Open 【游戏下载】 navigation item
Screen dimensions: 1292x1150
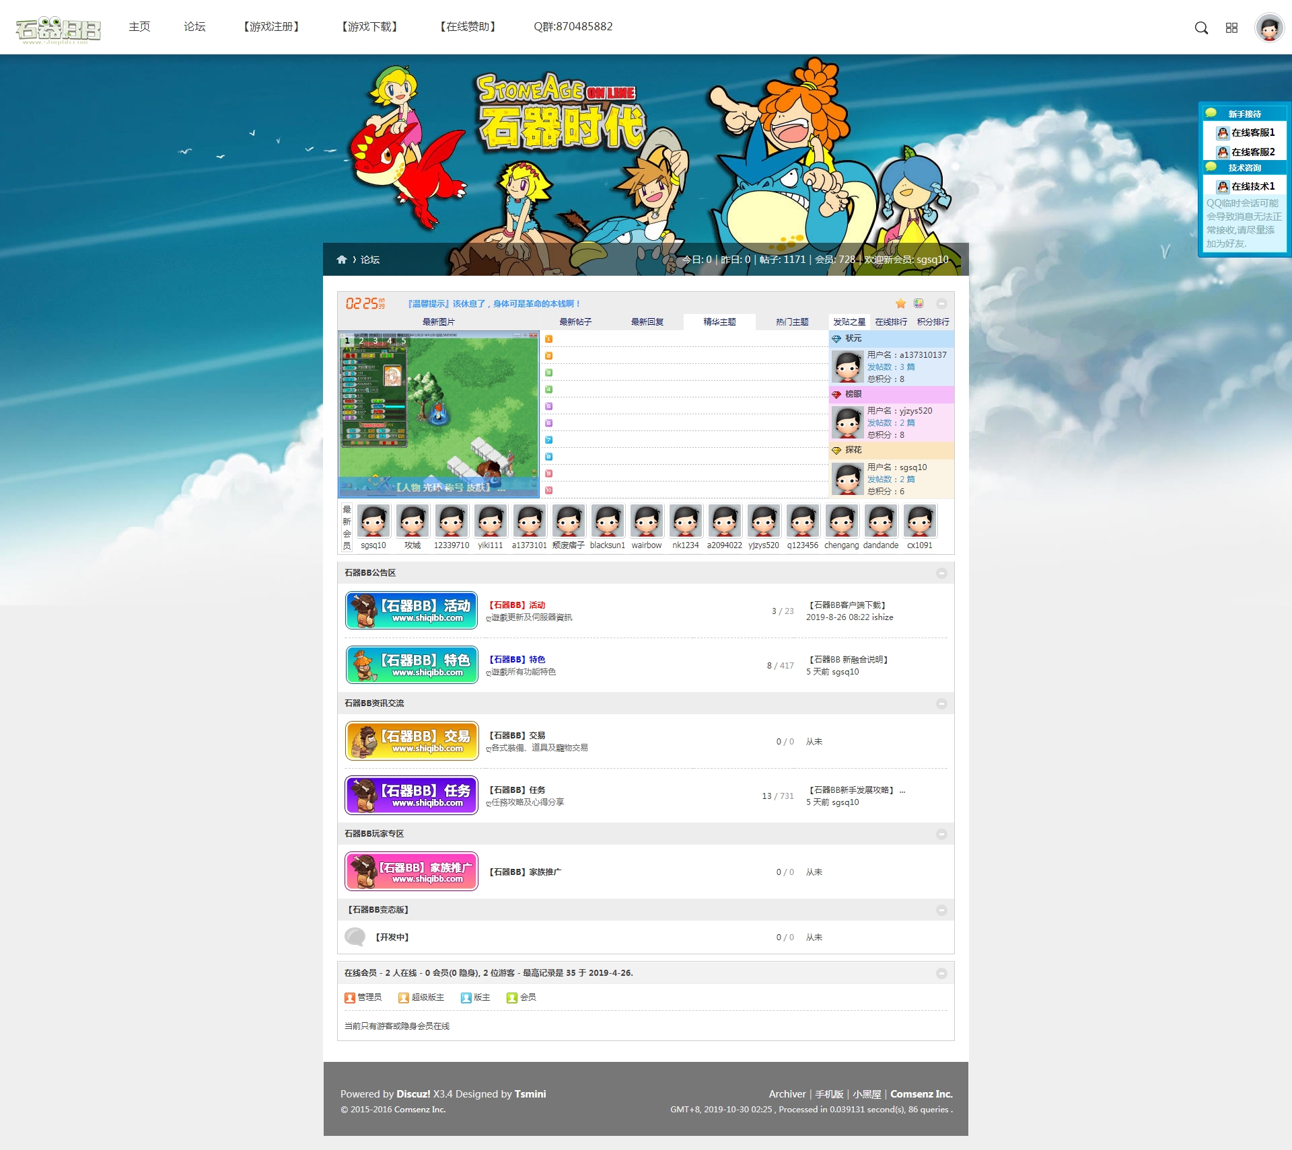369,26
